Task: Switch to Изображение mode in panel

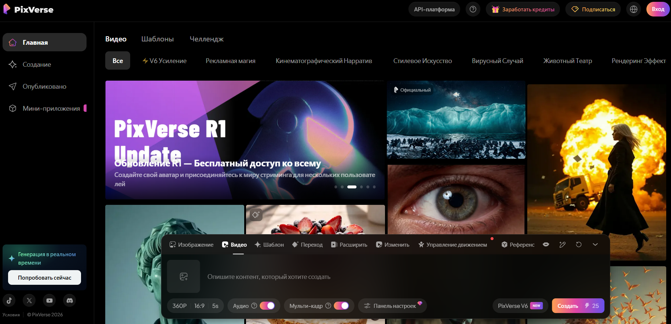Action: pyautogui.click(x=191, y=244)
